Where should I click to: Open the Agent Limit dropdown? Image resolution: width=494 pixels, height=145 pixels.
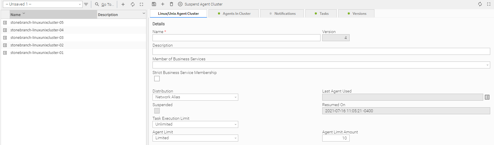coord(195,138)
